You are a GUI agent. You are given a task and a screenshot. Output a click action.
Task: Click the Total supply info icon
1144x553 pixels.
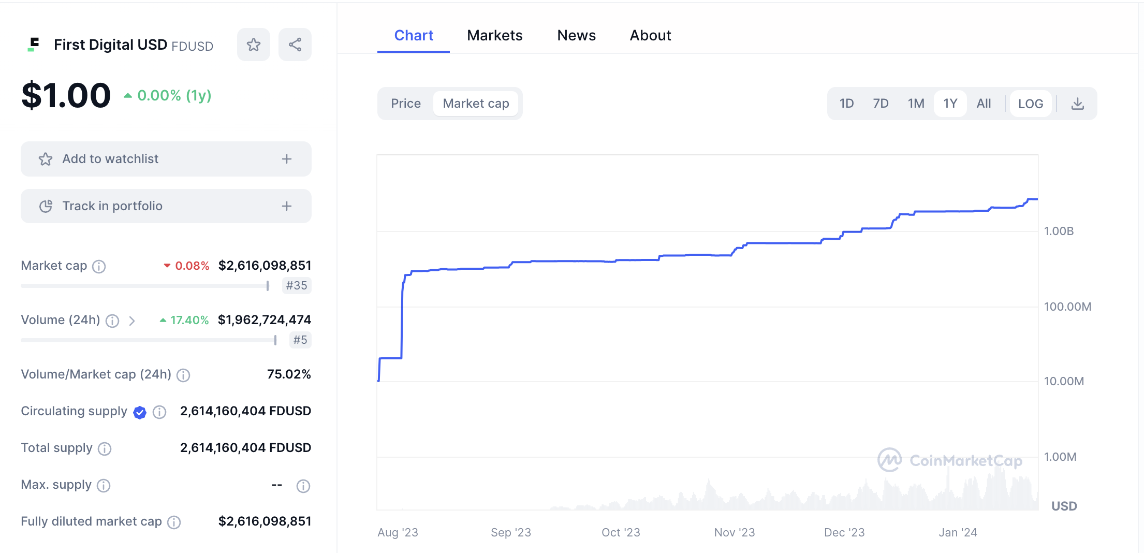tap(105, 449)
